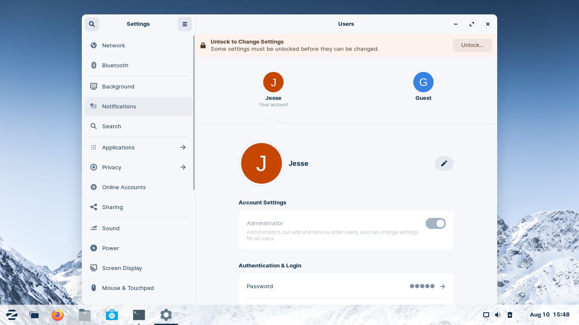Open Firefox from the taskbar

58,315
